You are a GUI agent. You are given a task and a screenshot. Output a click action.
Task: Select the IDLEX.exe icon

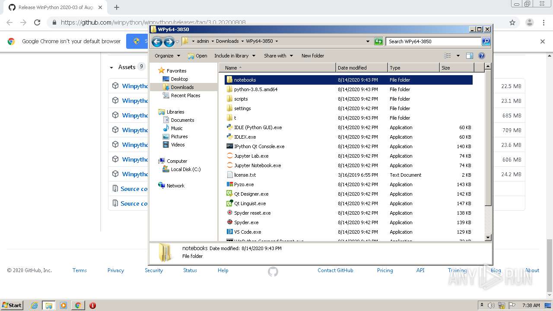pos(230,137)
